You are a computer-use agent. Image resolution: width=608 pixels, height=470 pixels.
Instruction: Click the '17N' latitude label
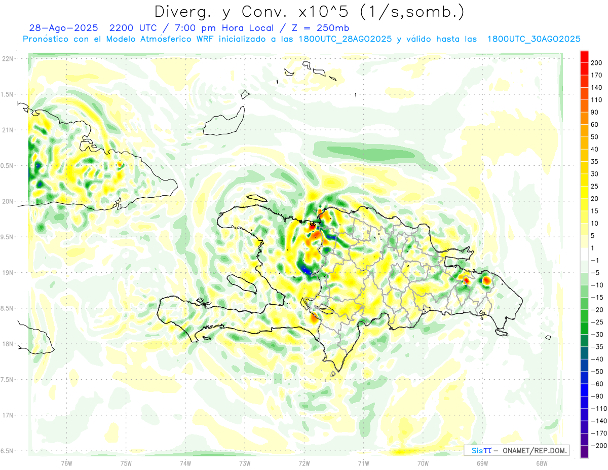pos(8,415)
